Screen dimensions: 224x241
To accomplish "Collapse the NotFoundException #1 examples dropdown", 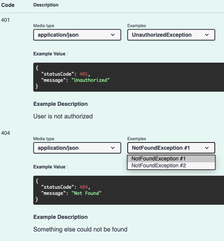I will tap(171, 148).
